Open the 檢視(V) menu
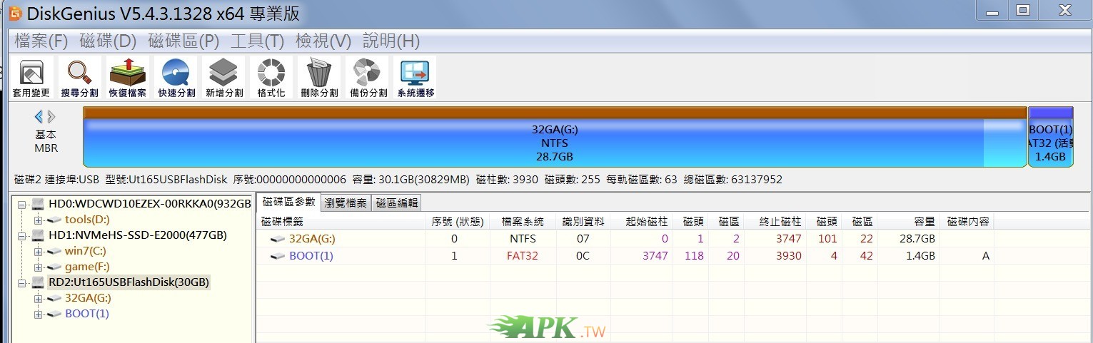 [323, 41]
